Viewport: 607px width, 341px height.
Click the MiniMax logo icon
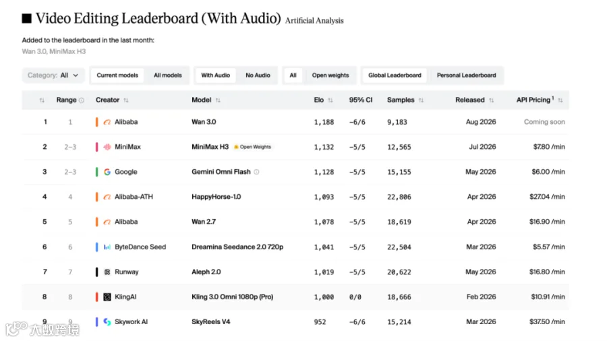pos(107,147)
